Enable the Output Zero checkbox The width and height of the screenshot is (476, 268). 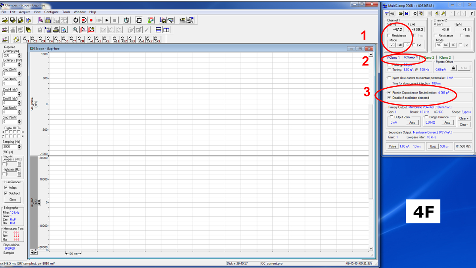pyautogui.click(x=391, y=117)
